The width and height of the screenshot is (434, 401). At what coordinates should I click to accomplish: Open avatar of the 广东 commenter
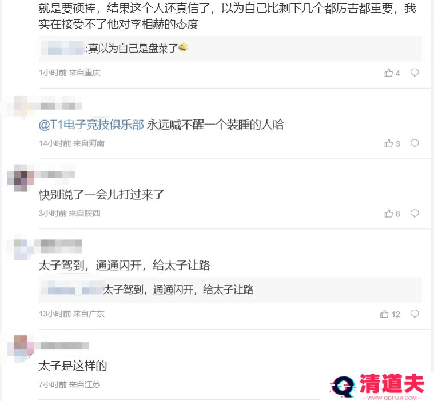tap(21, 246)
